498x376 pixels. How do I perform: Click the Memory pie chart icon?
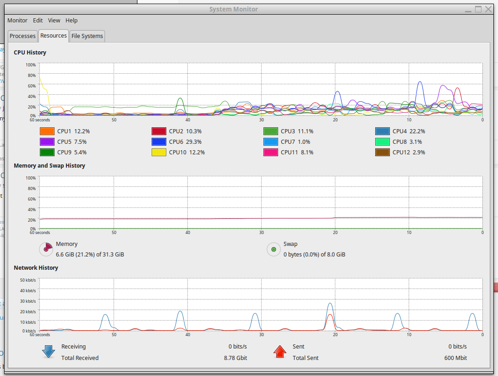(46, 249)
